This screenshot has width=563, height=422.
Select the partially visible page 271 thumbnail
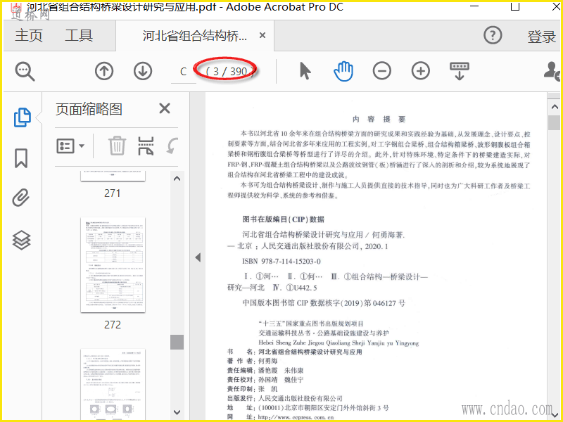click(113, 175)
